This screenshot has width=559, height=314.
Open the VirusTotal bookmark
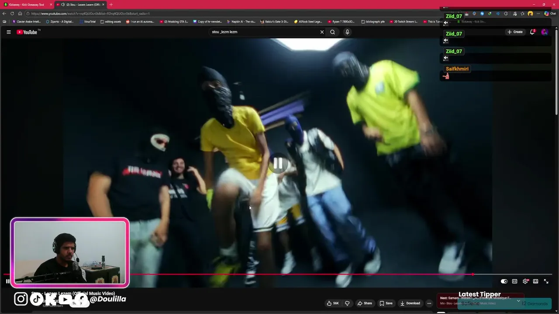87,21
